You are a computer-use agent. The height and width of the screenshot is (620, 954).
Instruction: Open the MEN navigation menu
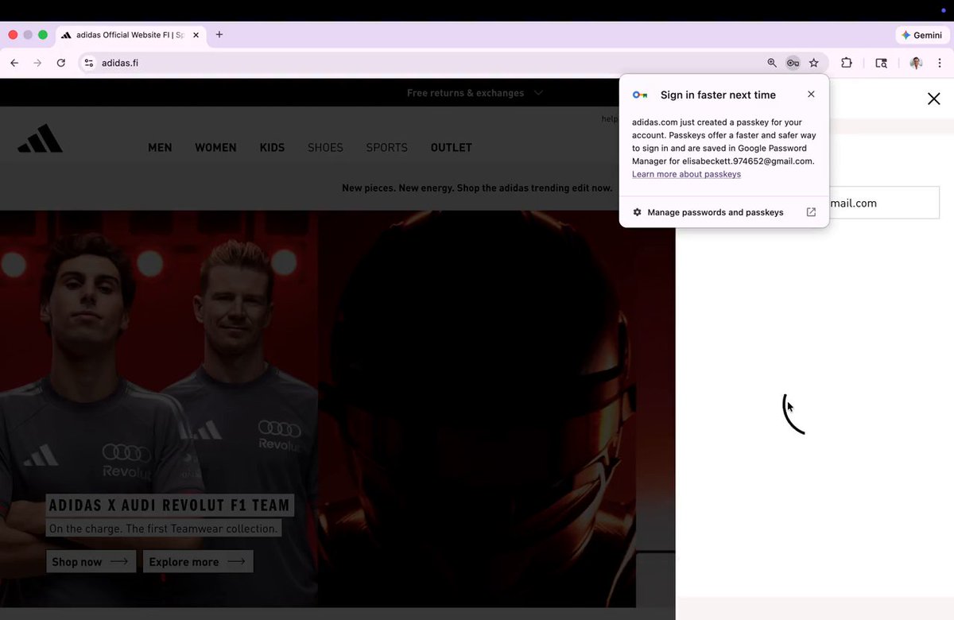160,147
